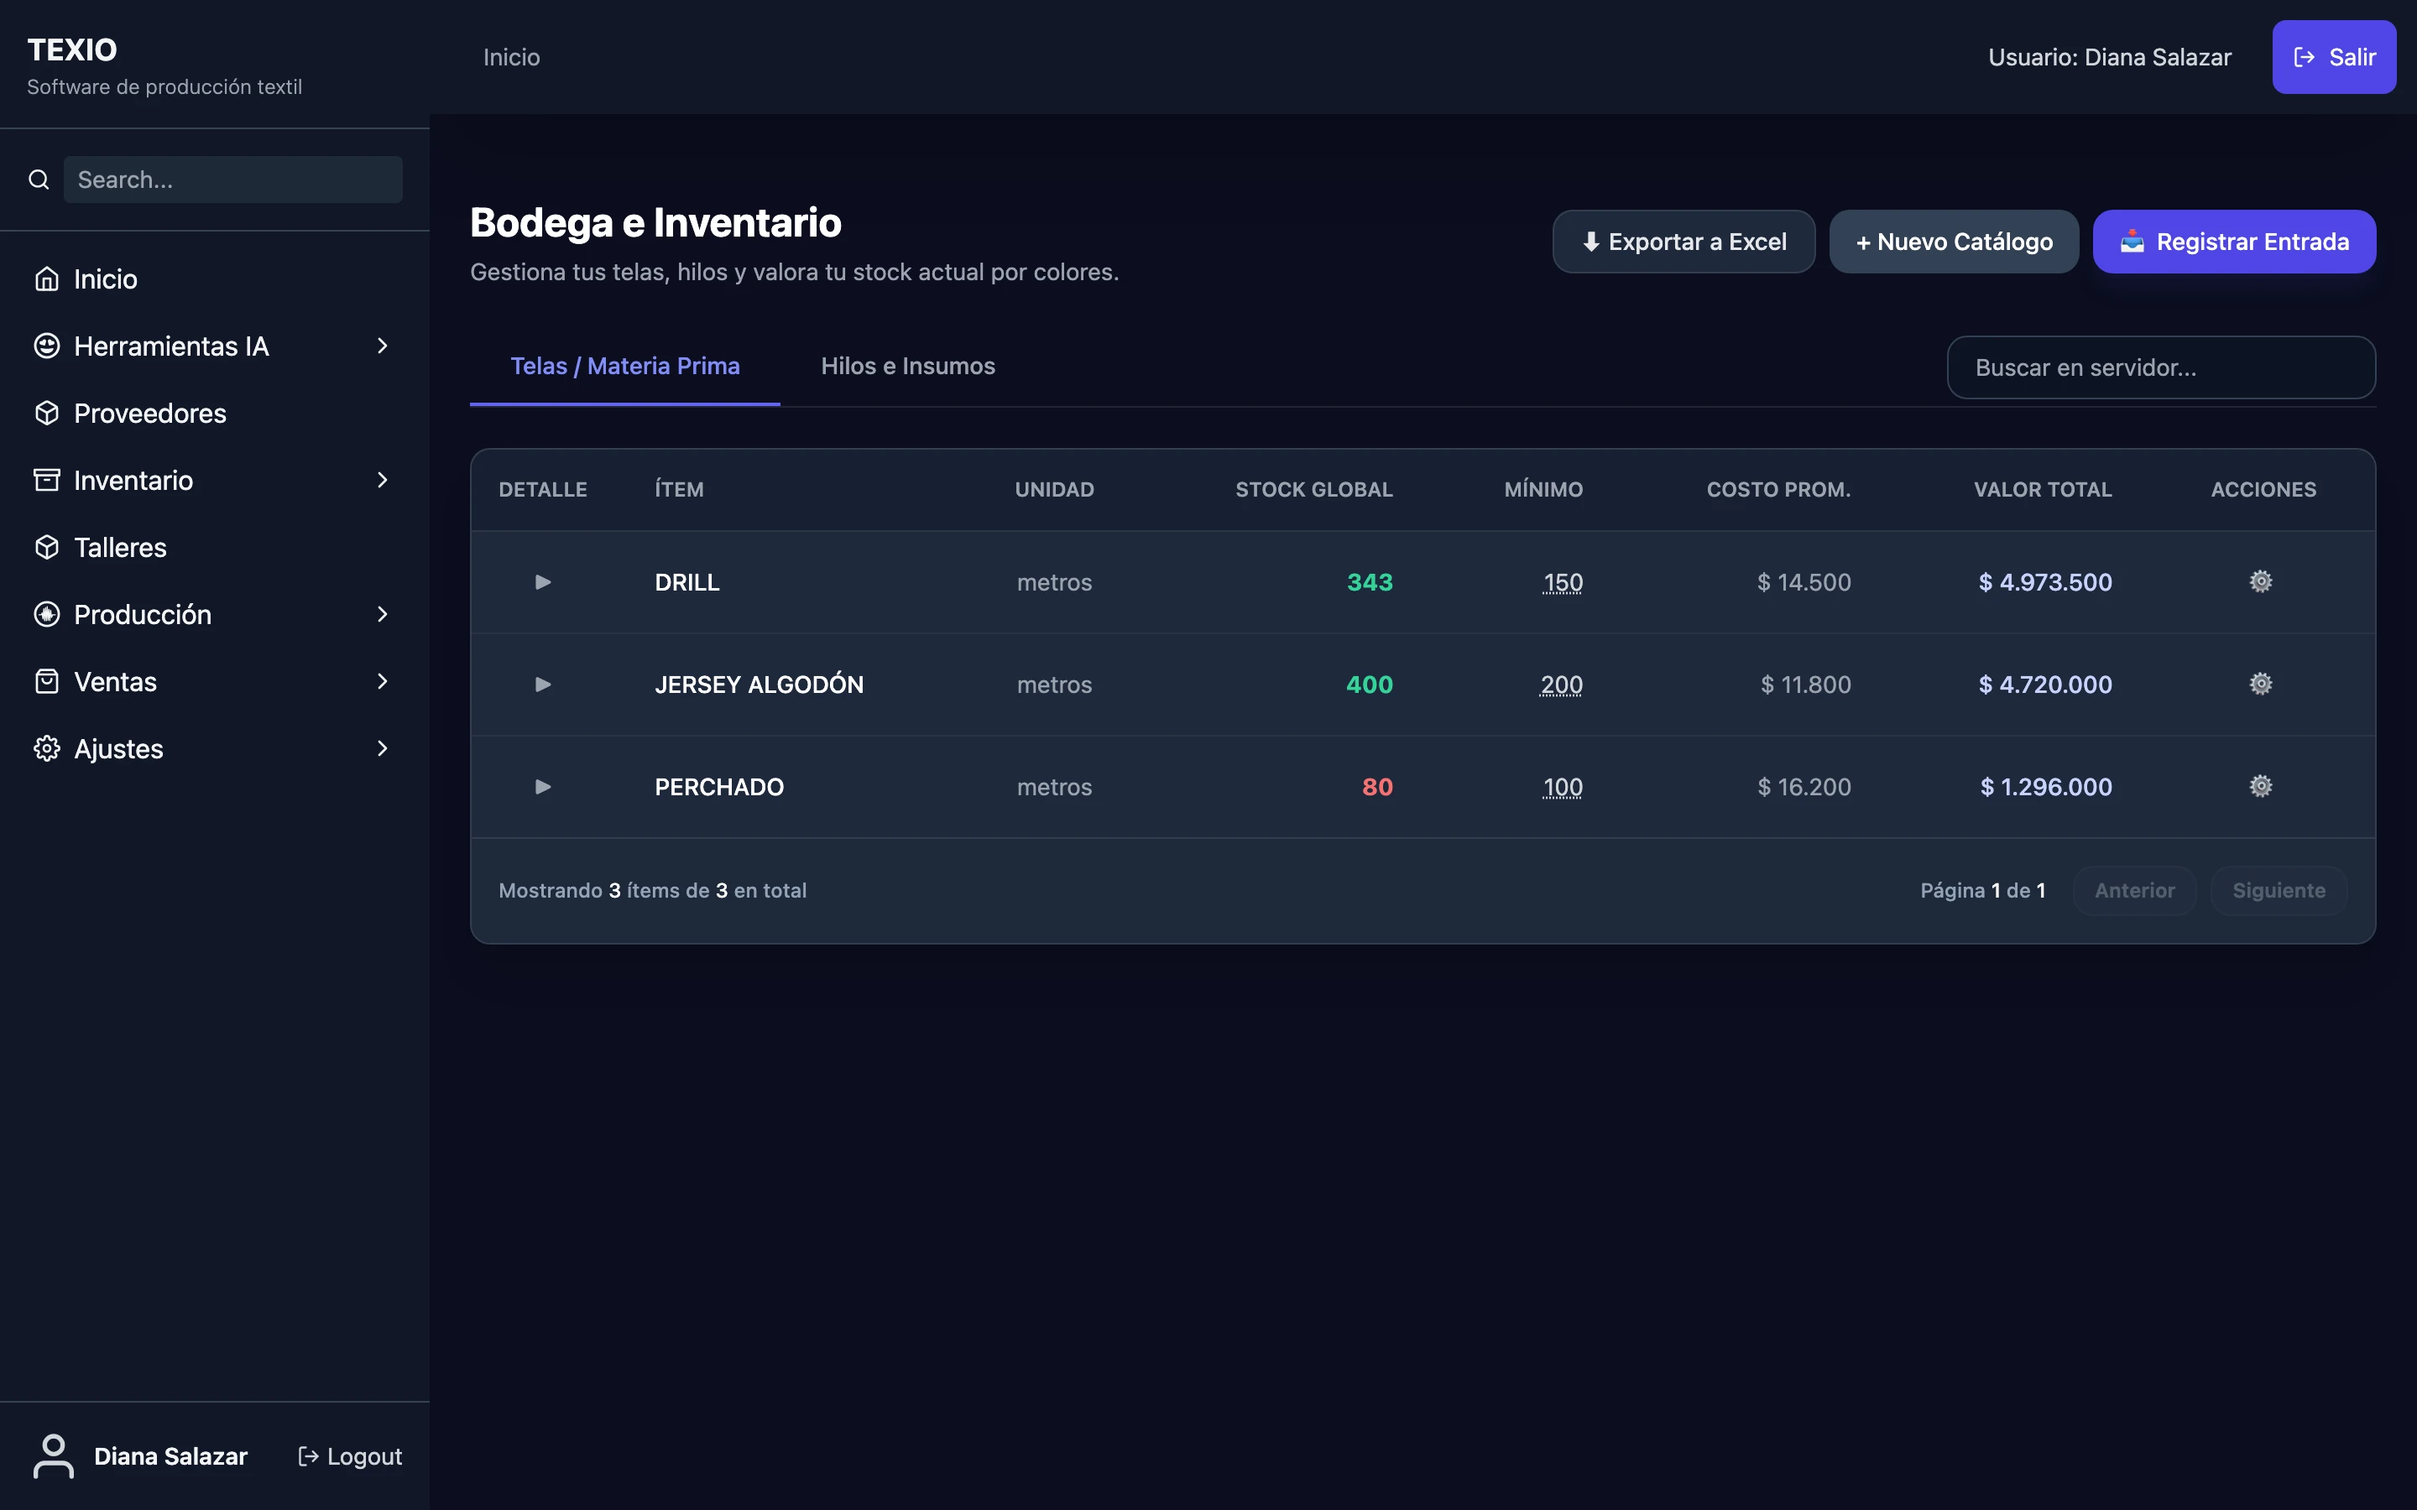This screenshot has width=2417, height=1510.
Task: Click the Producción circular icon
Action: (x=47, y=614)
